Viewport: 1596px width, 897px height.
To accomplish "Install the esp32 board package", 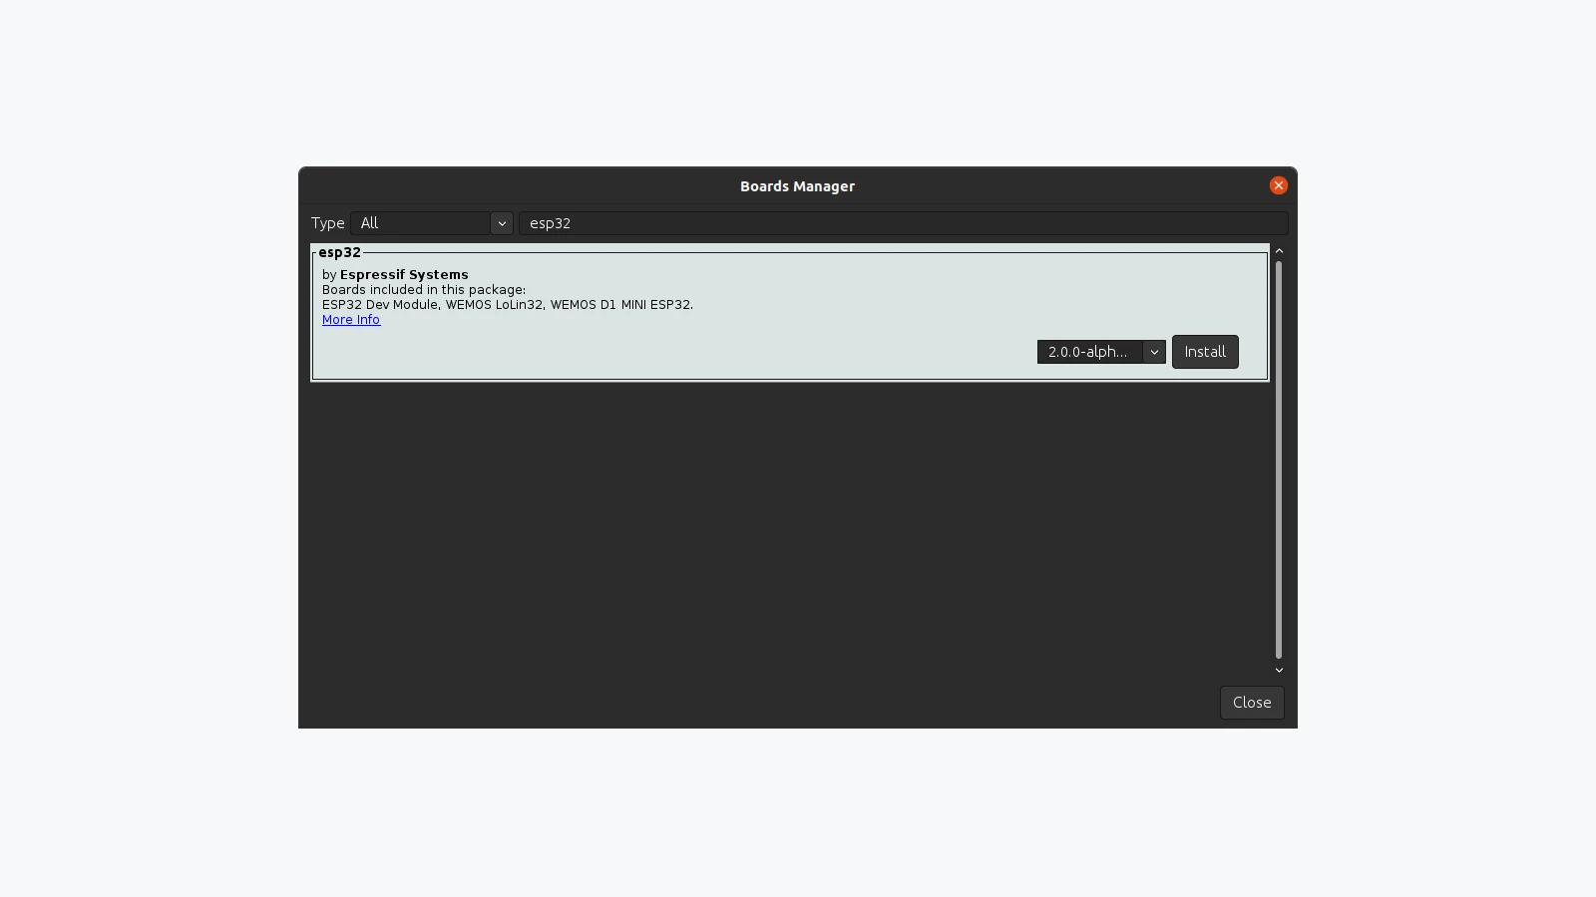I will [1205, 352].
